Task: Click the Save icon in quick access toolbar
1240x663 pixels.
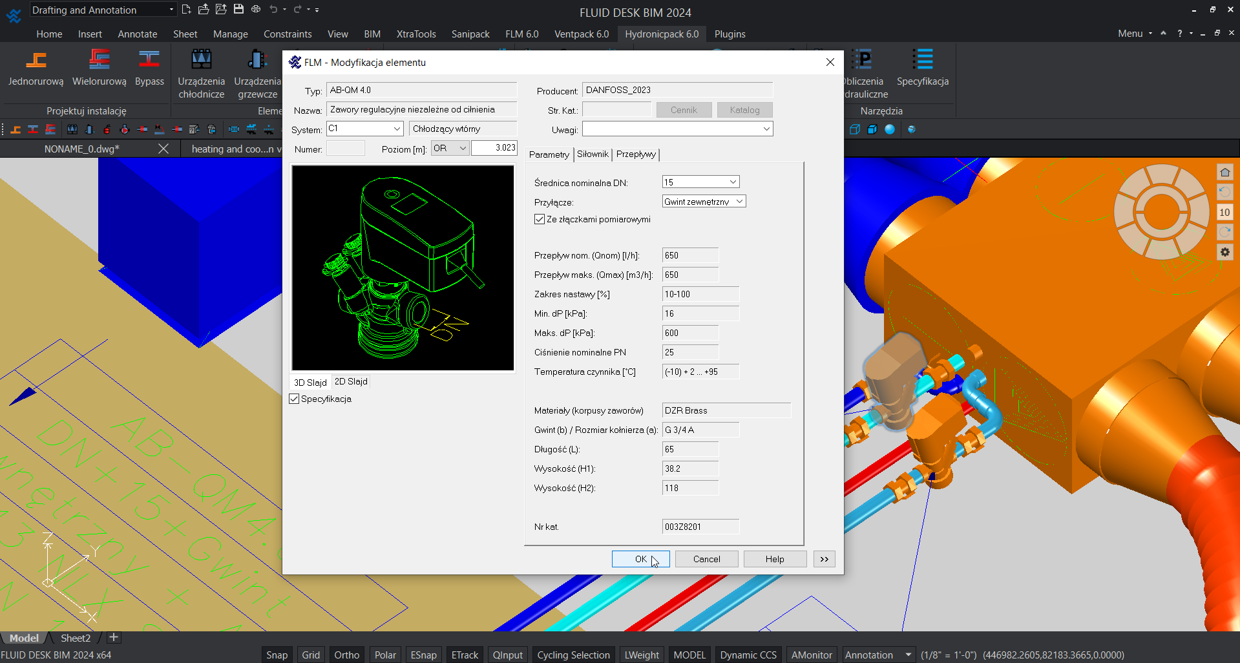Action: pos(238,9)
